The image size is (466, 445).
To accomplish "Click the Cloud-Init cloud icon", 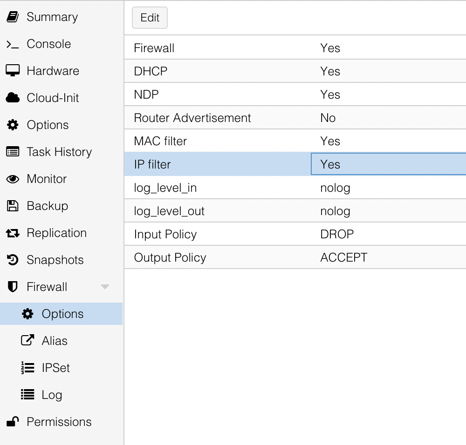I will (13, 98).
